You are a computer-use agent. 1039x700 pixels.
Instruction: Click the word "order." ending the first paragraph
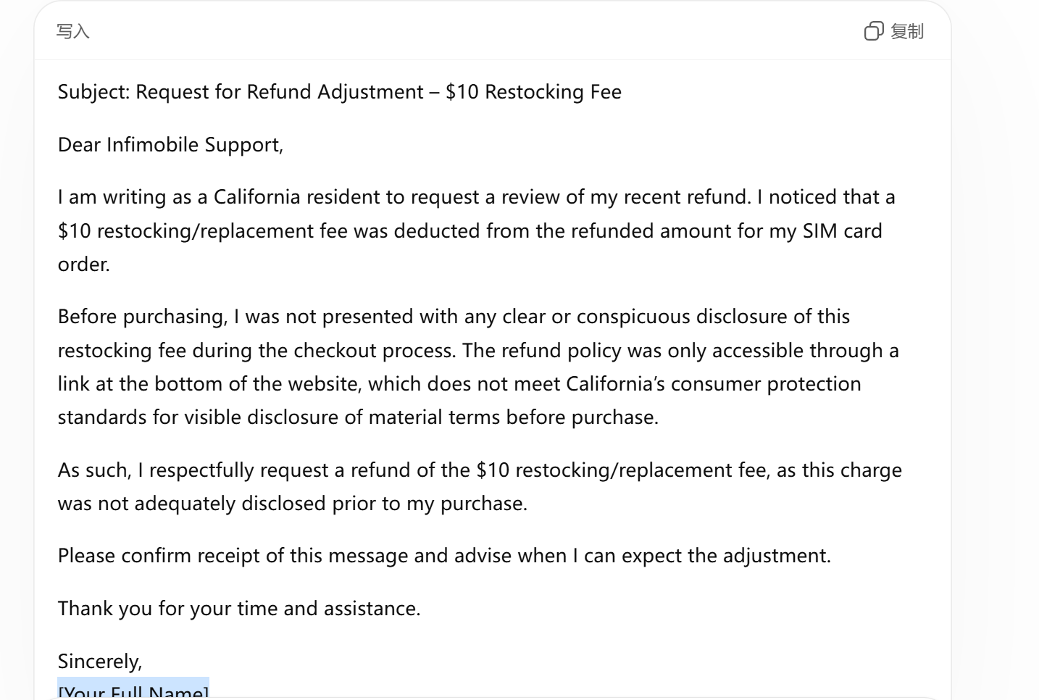click(84, 264)
